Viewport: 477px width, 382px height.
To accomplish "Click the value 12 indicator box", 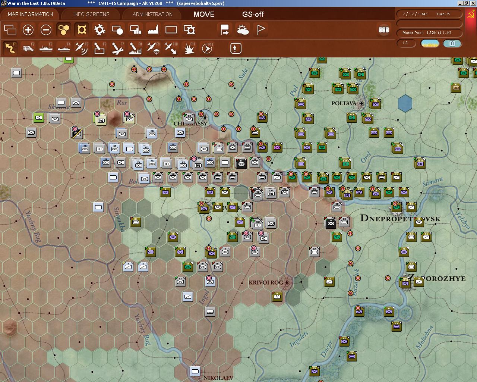I will point(407,43).
